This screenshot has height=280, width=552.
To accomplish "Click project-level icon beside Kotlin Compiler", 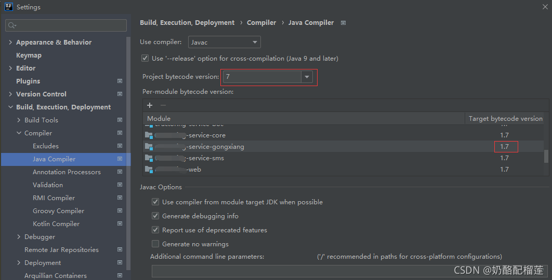I will pos(120,224).
